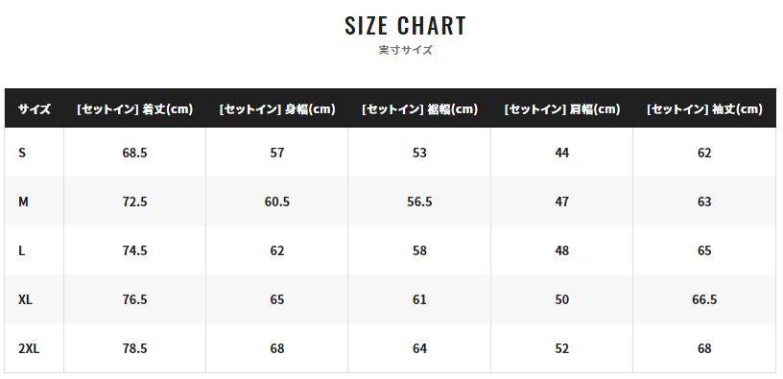The width and height of the screenshot is (783, 379).
Task: Click the L size row label
Action: point(21,250)
